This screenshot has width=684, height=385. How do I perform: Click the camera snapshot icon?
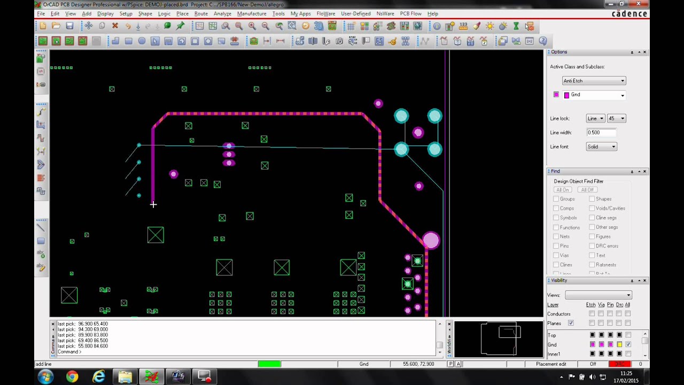(x=339, y=41)
